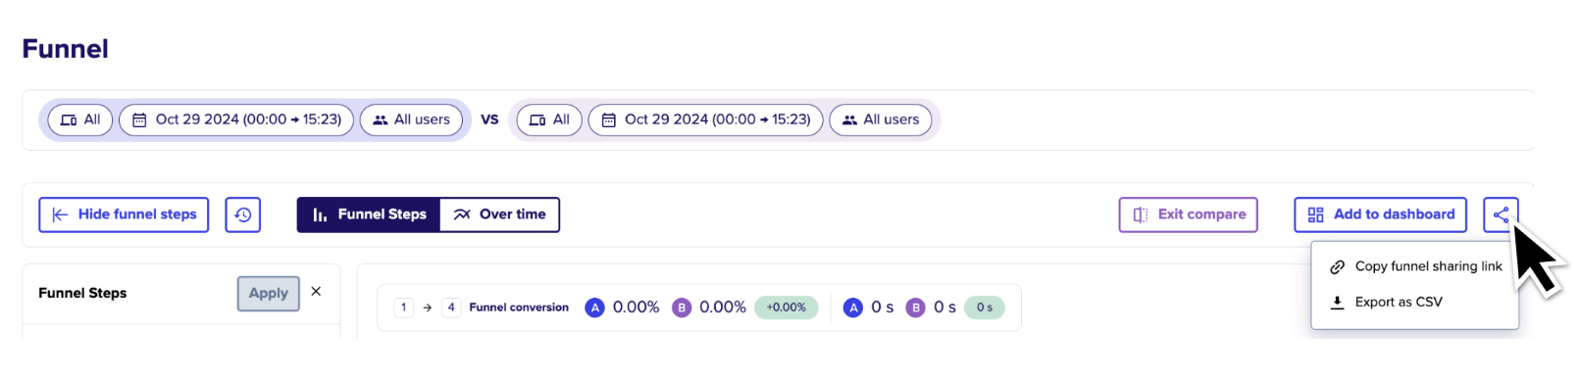Open segment B All users filter
Screen dimensions: 1581x378
[881, 119]
